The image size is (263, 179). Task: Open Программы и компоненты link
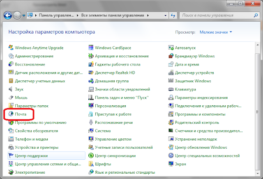200,114
